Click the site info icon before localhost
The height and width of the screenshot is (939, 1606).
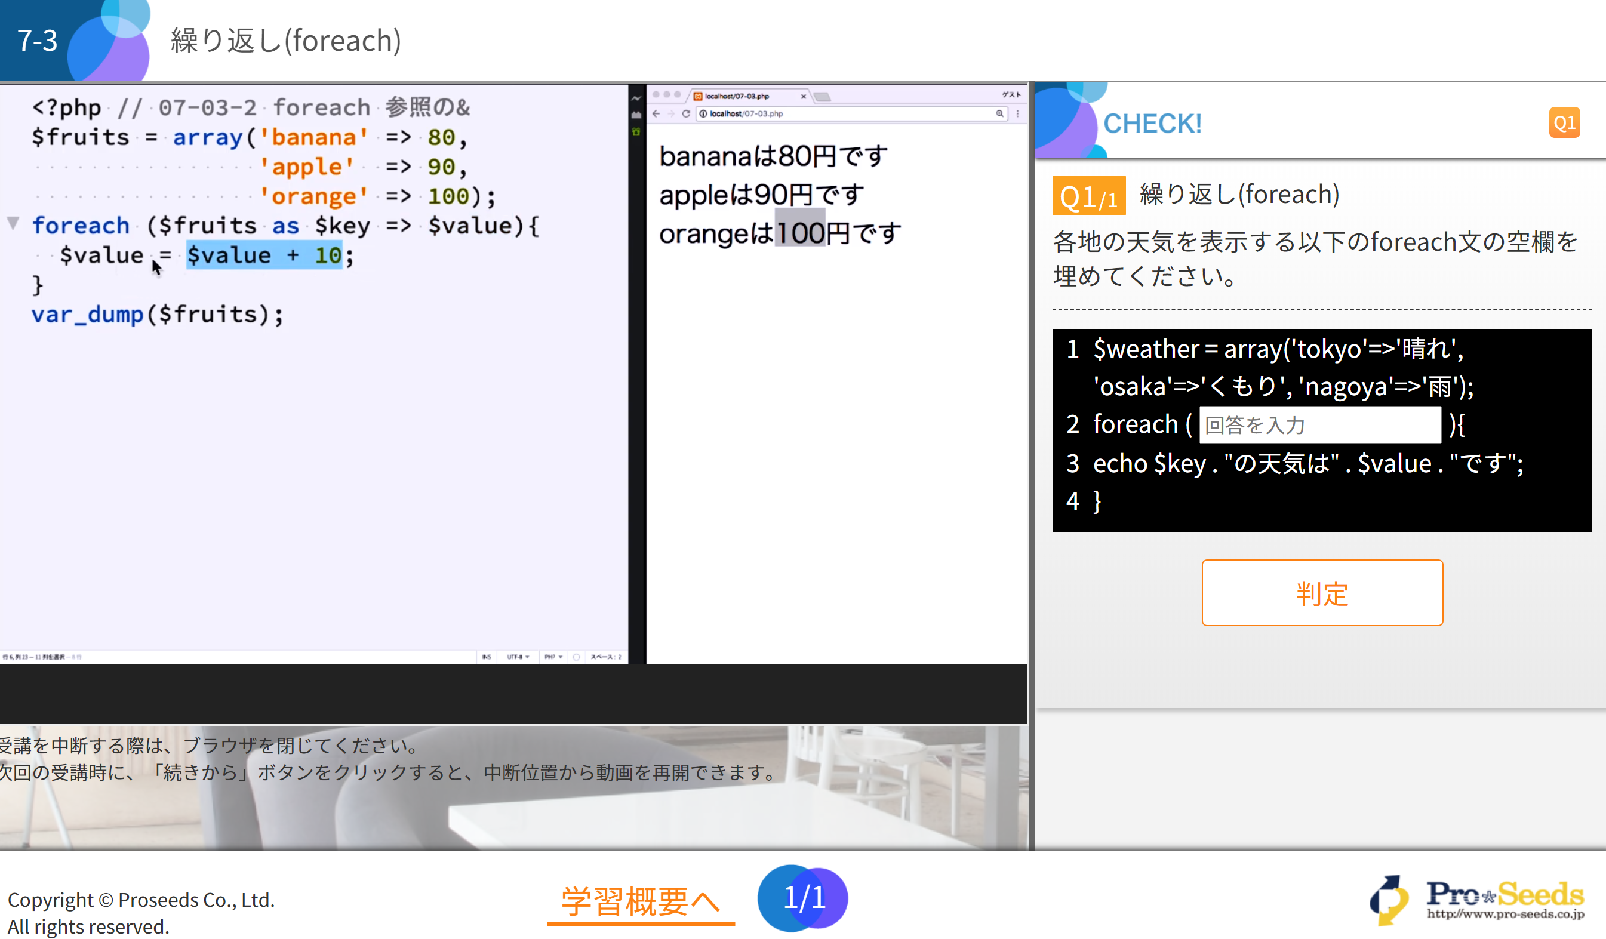(703, 114)
